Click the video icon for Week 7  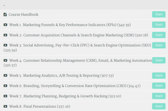pos(5,96)
